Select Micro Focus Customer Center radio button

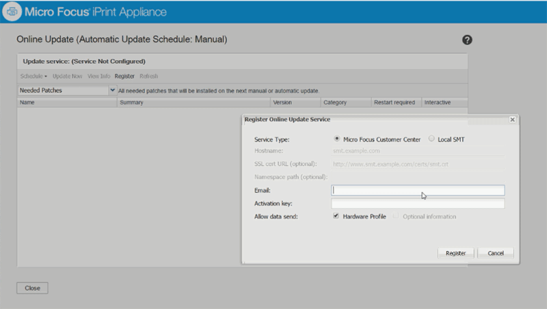pyautogui.click(x=336, y=139)
